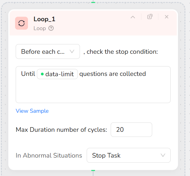190x176 pixels.
Task: Open the Stop Task dropdown
Action: 129,155
